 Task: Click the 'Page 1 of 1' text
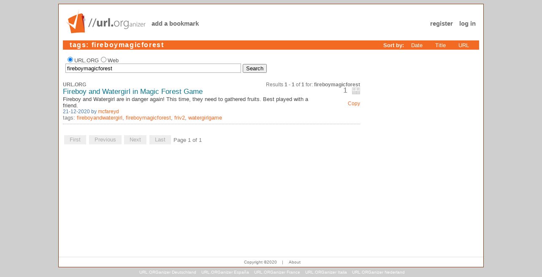[187, 140]
